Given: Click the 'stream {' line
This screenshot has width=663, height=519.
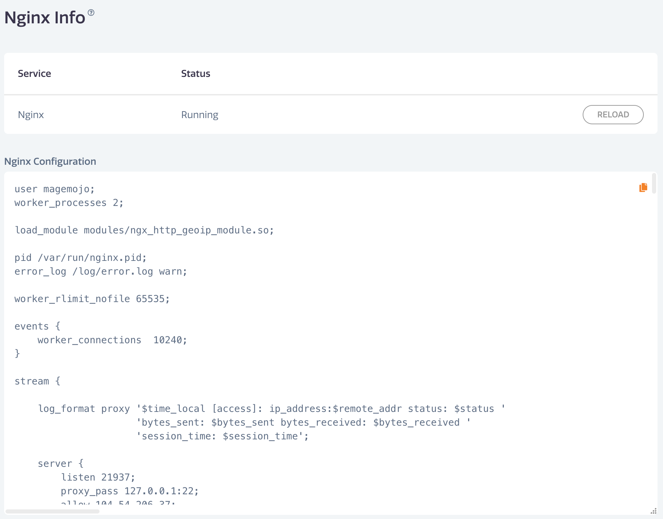Looking at the screenshot, I should point(37,381).
